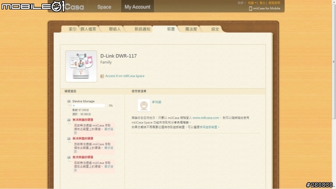Expand the user name dropdown in header
This screenshot has width=336, height=189.
252,3
